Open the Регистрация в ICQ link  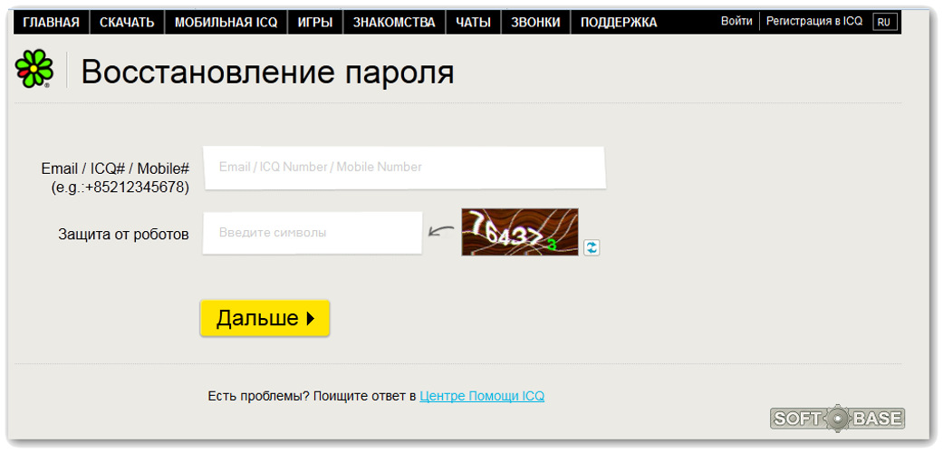coord(814,21)
